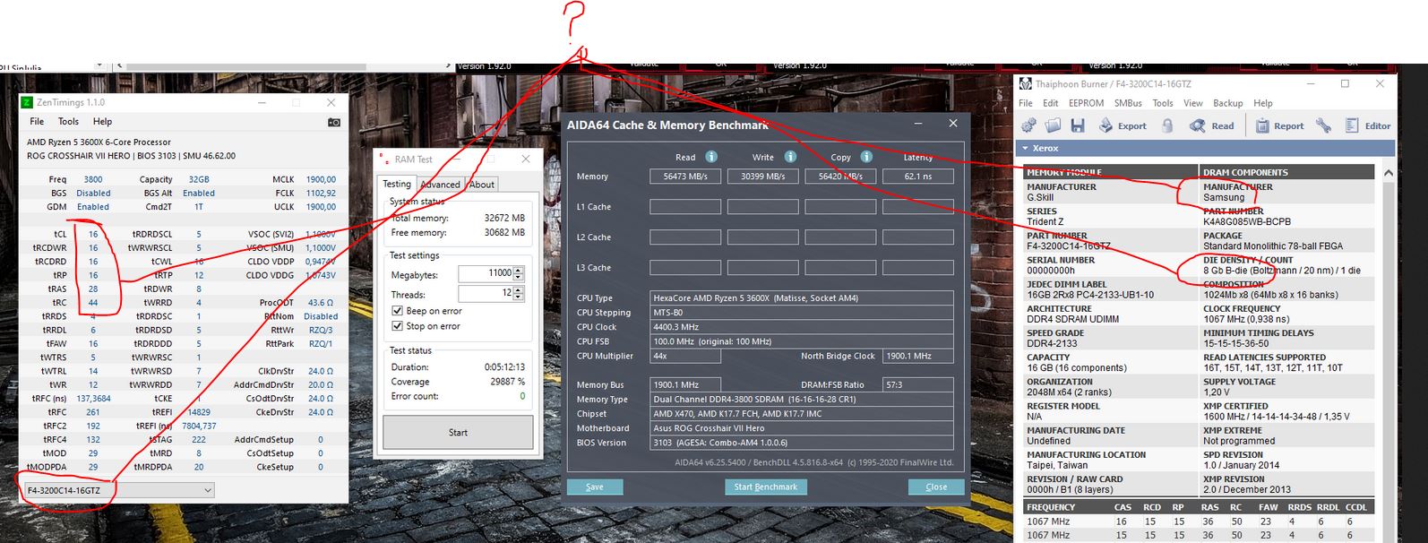Click the open folder icon in Thaiphoon Burner

(x=1053, y=125)
